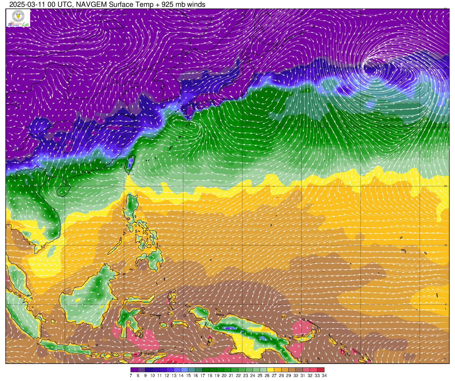Click the 20 latitude label on right edge

click(446, 186)
